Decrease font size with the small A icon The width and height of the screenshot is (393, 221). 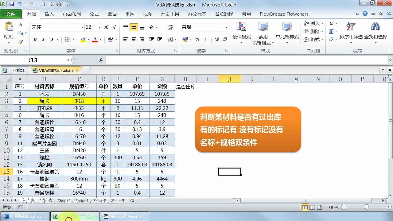click(x=114, y=27)
